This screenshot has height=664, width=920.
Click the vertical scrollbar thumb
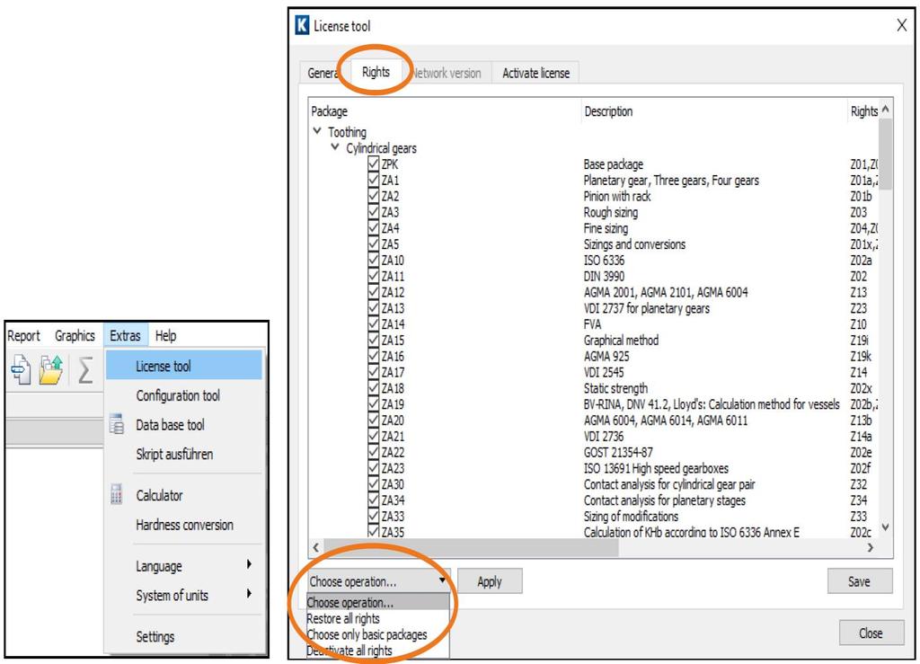click(x=885, y=154)
